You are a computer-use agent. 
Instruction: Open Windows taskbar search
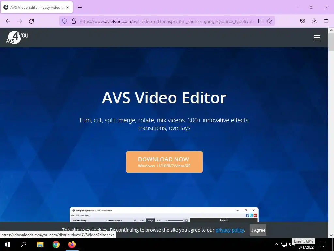pyautogui.click(x=23, y=244)
